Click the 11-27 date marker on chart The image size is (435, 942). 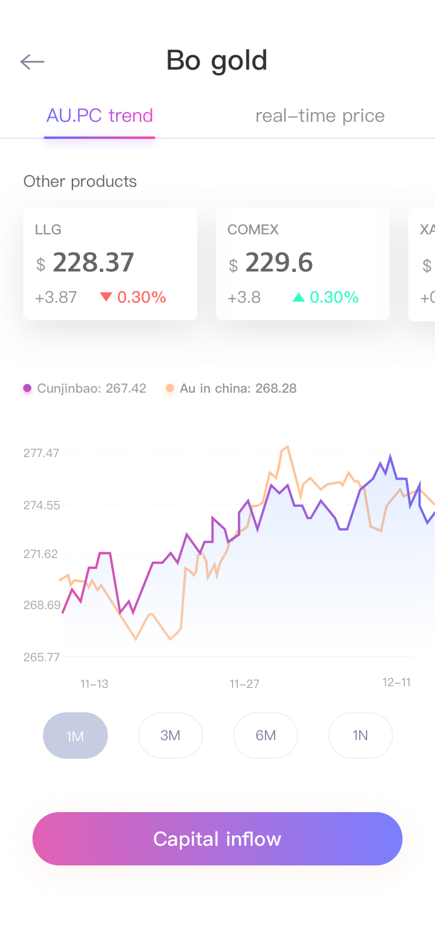[244, 684]
